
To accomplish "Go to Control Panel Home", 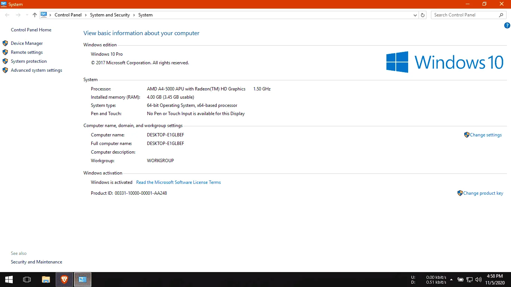I will [x=31, y=30].
